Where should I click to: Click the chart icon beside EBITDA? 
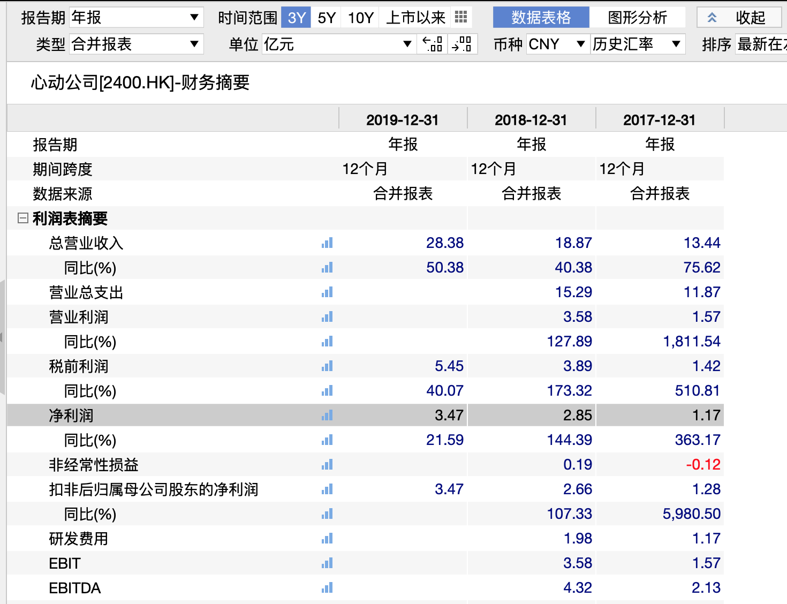(x=327, y=588)
